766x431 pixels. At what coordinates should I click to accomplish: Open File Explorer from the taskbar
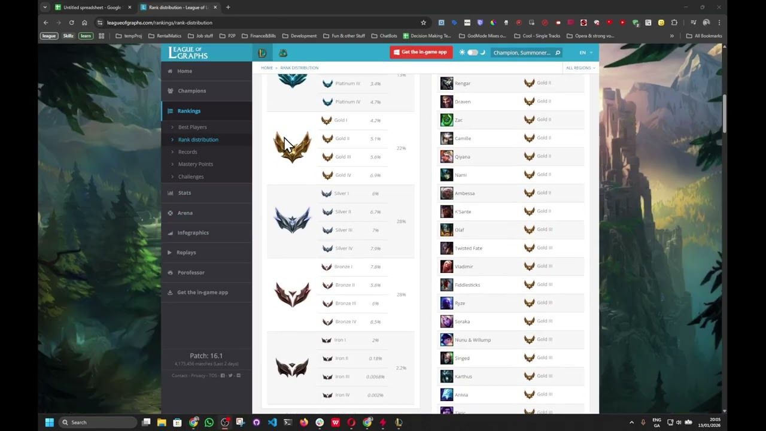(162, 422)
